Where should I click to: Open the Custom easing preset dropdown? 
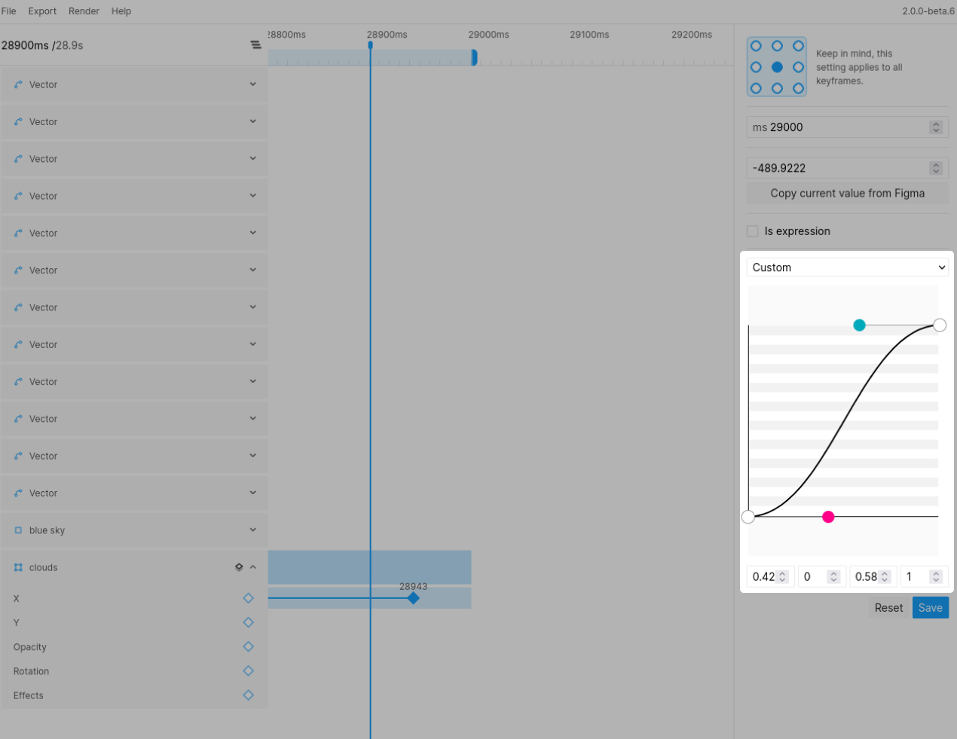tap(847, 267)
